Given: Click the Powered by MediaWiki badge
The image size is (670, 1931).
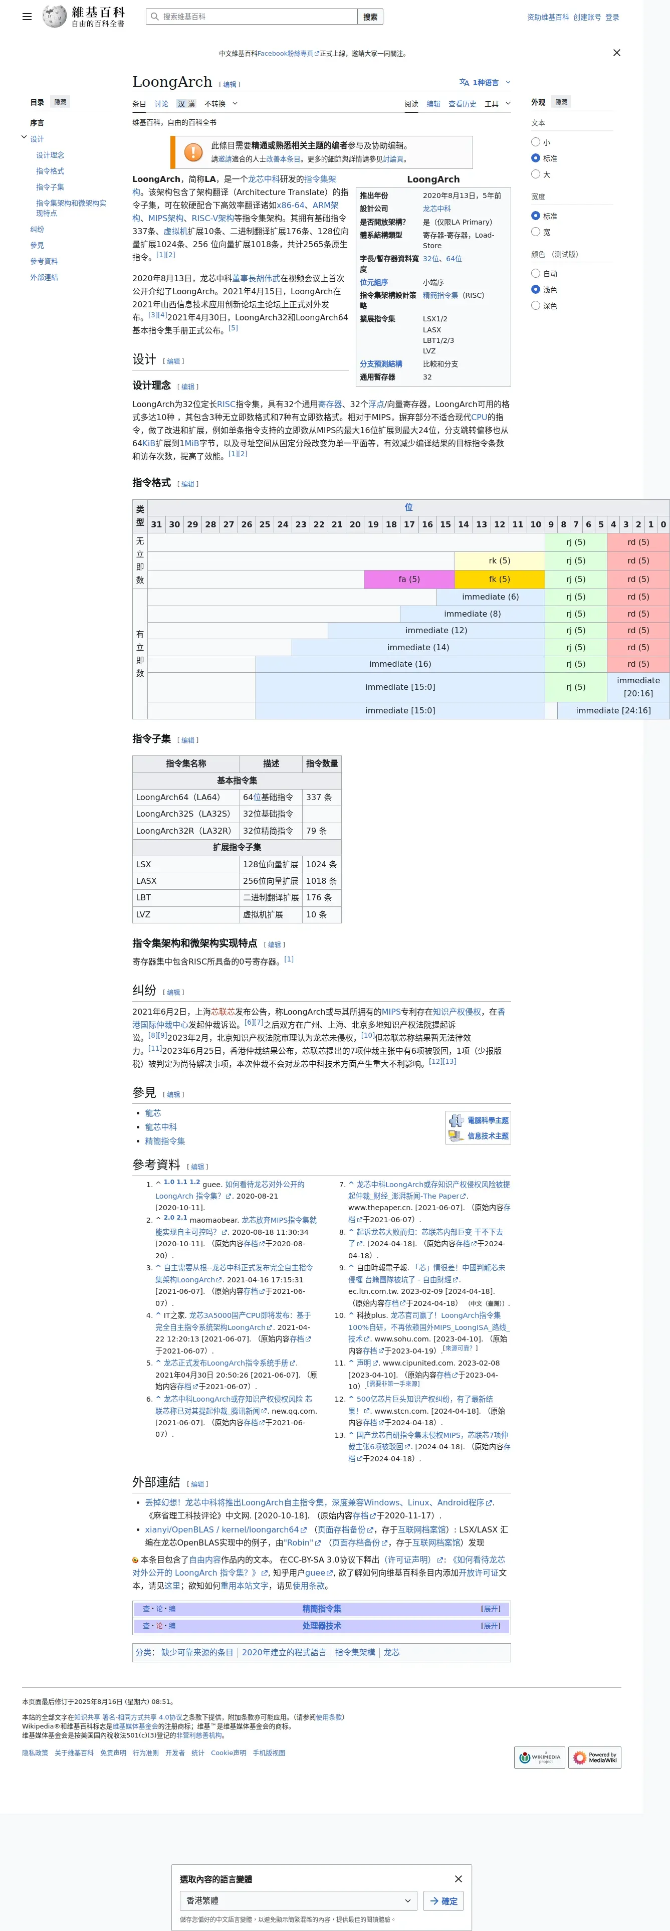Looking at the screenshot, I should pos(595,1757).
